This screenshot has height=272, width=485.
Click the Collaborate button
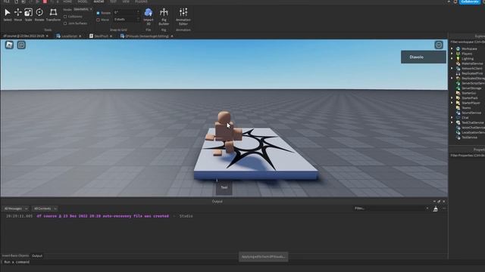pos(470,2)
